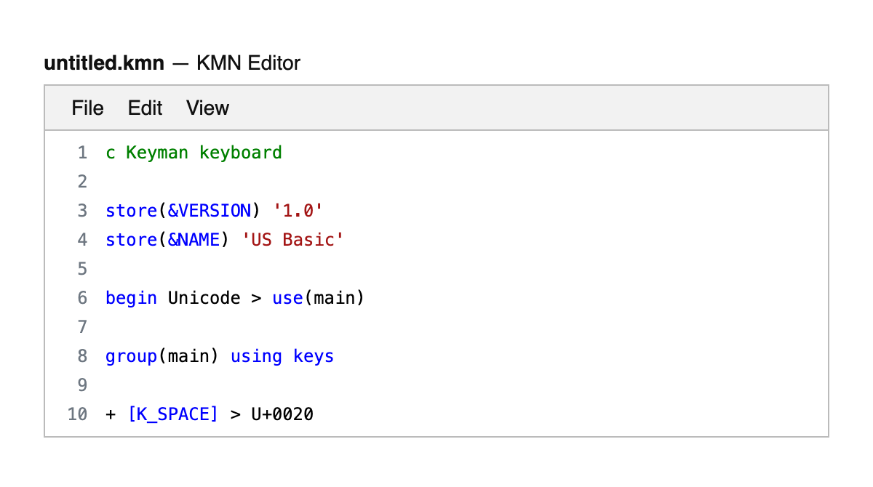Viewport: 873px width, 487px height.
Task: Click the '1.0' version string
Action: point(298,211)
